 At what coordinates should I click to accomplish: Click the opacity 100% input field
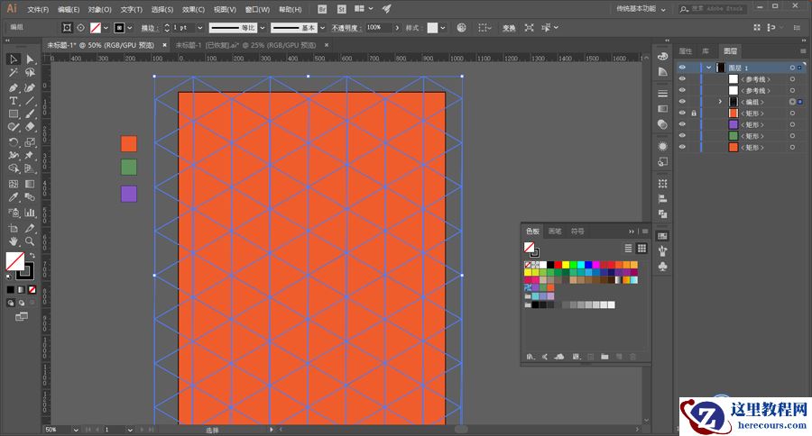pyautogui.click(x=379, y=27)
